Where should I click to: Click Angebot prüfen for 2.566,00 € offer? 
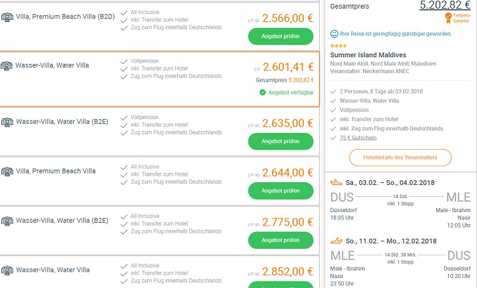pyautogui.click(x=280, y=36)
